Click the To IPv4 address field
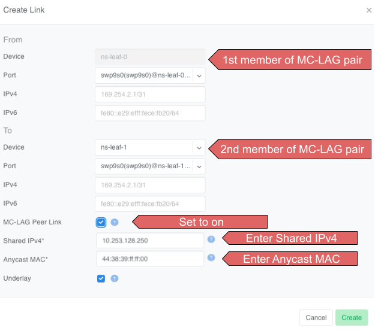Viewport: 375px width, 331px height. click(x=150, y=185)
